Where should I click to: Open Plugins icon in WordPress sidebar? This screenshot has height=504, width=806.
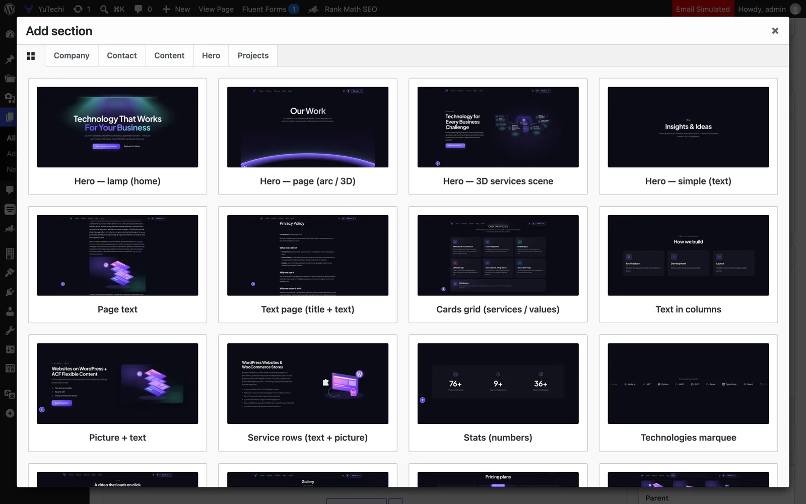[10, 292]
